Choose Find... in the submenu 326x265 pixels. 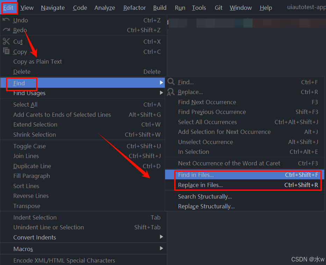point(245,82)
